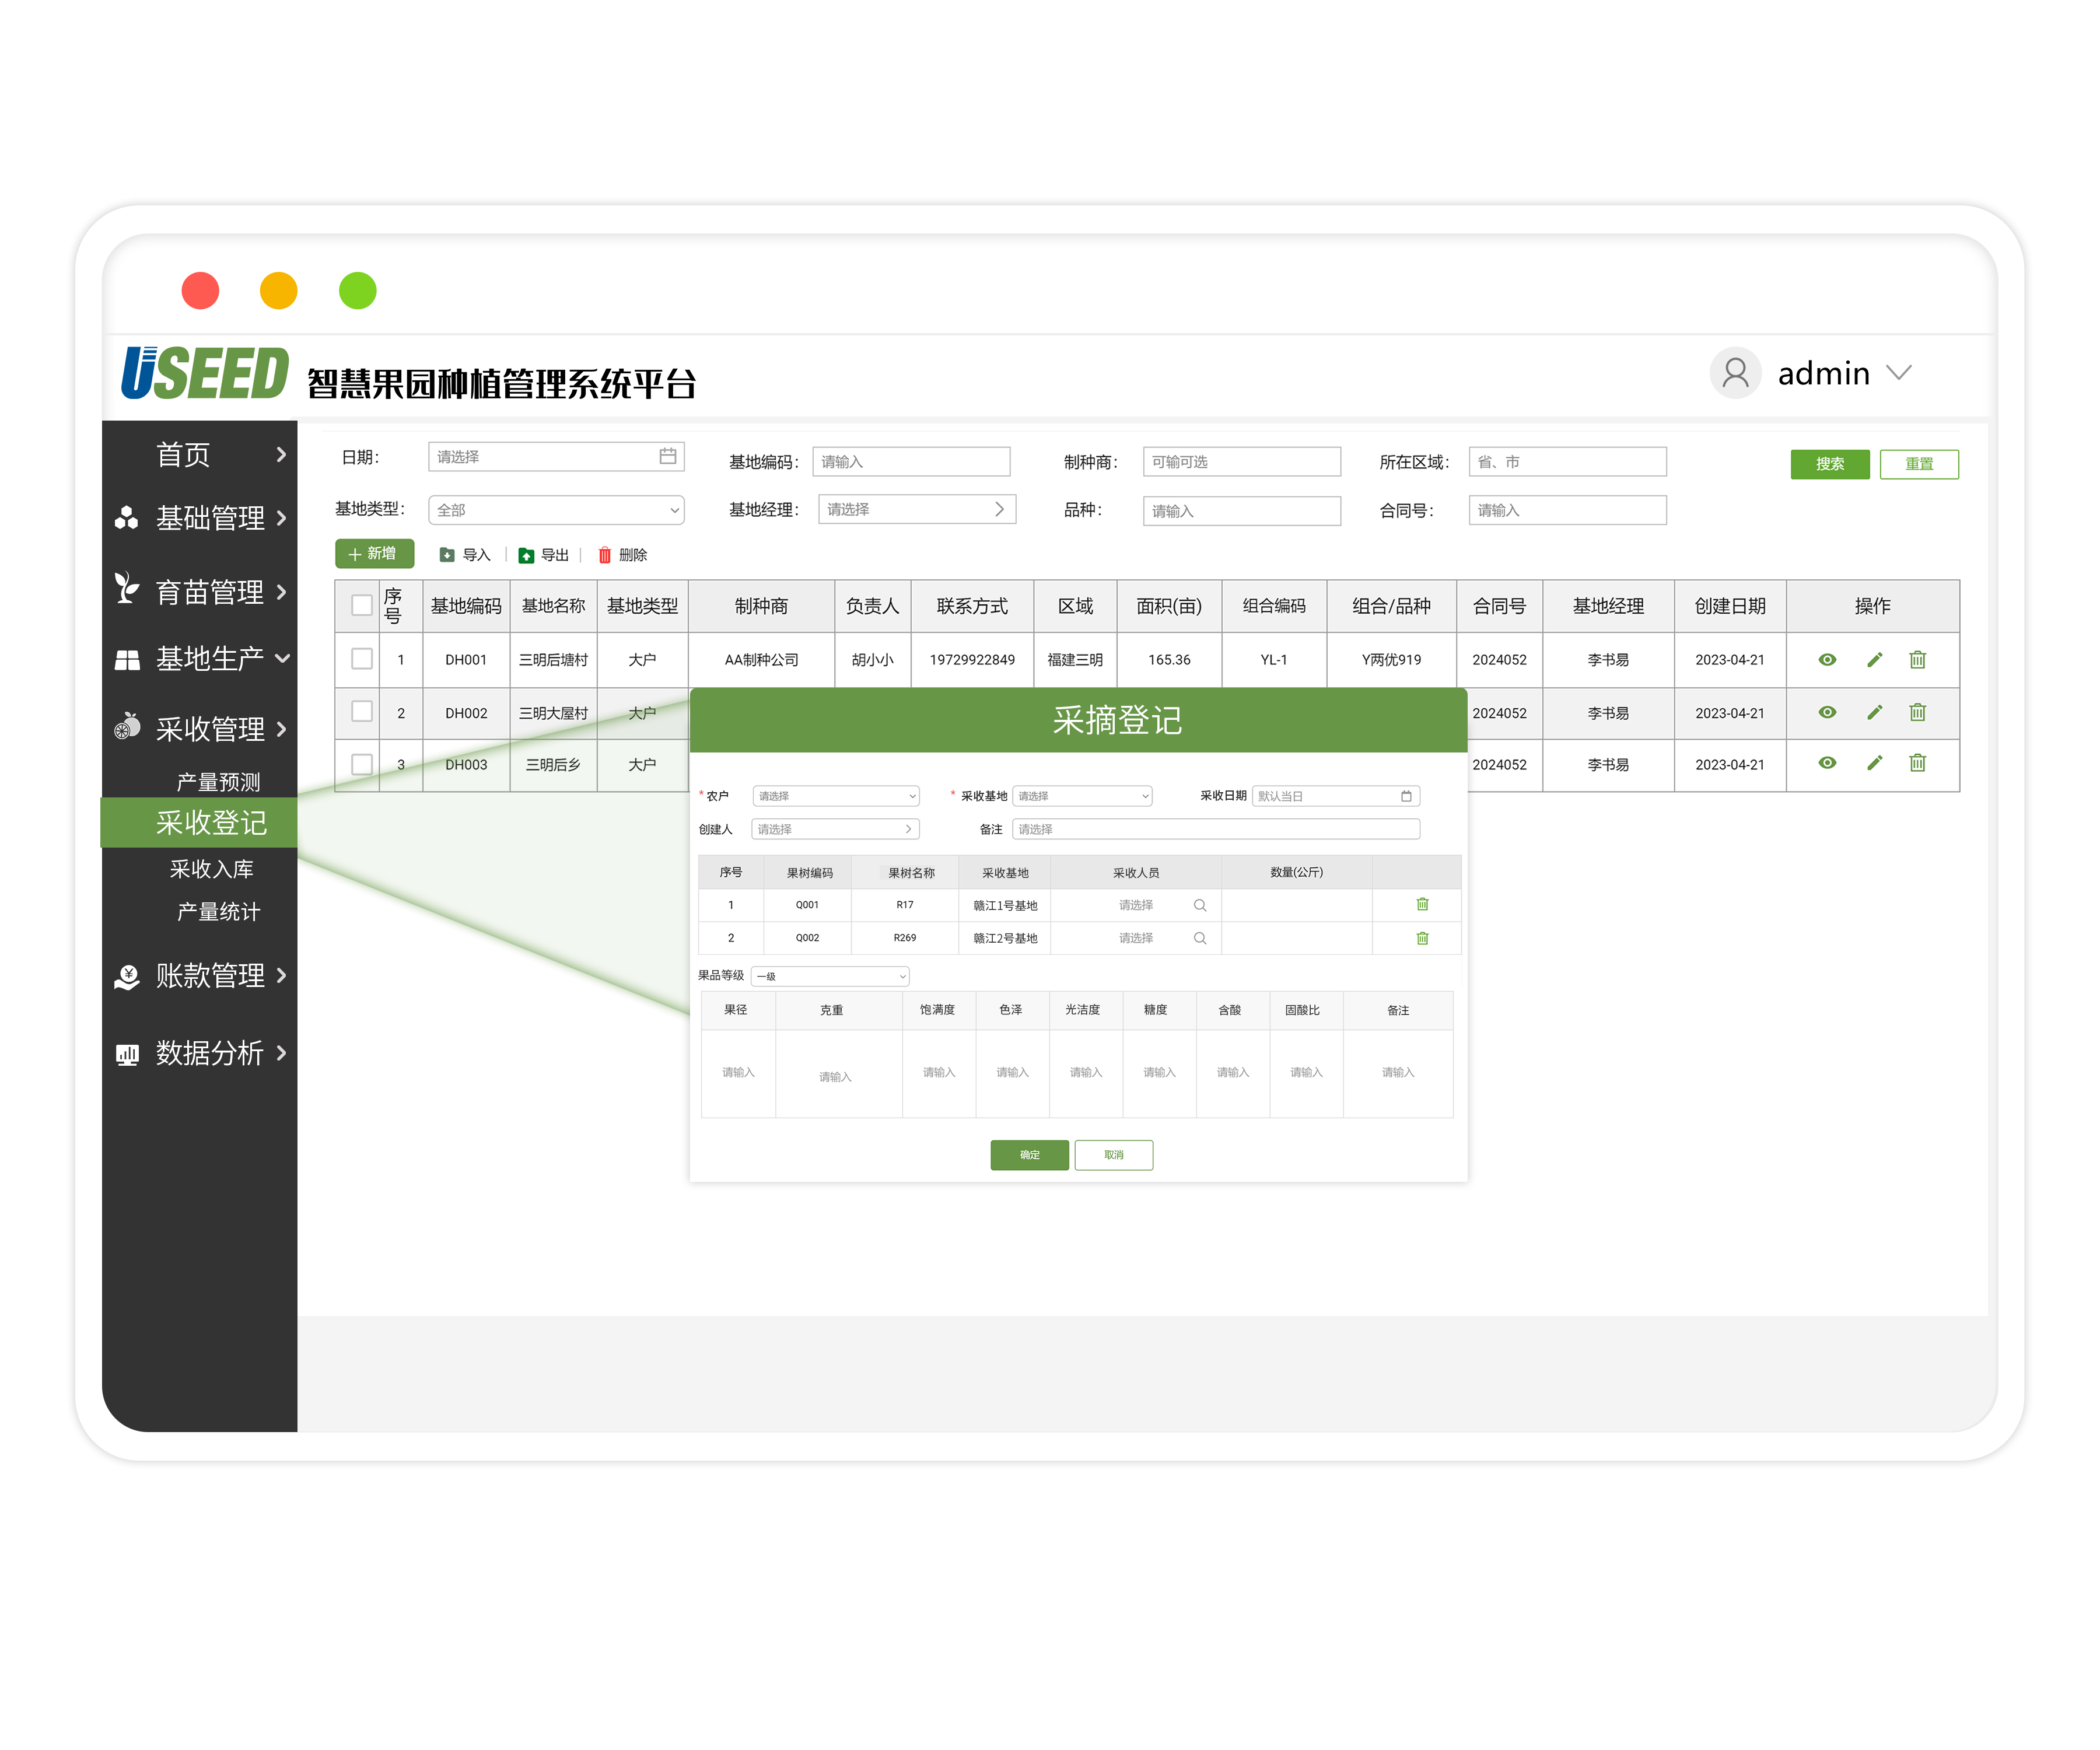The height and width of the screenshot is (1750, 2100).
Task: Click the red delete (删除) toolbar icon
Action: (604, 555)
